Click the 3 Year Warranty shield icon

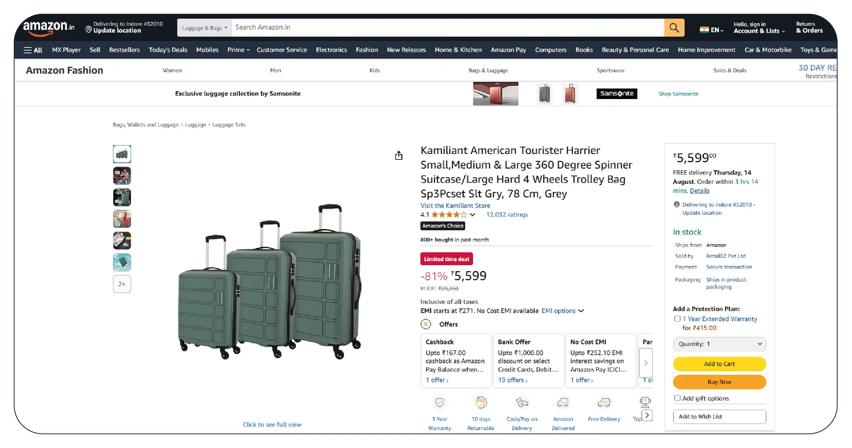(439, 403)
